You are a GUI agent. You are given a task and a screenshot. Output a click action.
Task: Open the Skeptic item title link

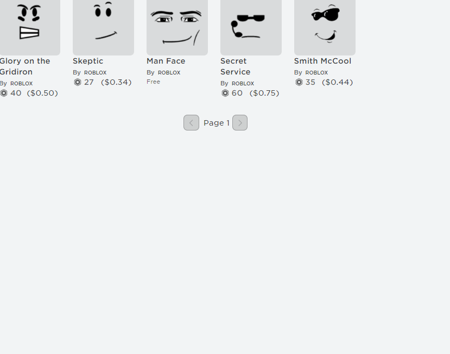point(88,61)
